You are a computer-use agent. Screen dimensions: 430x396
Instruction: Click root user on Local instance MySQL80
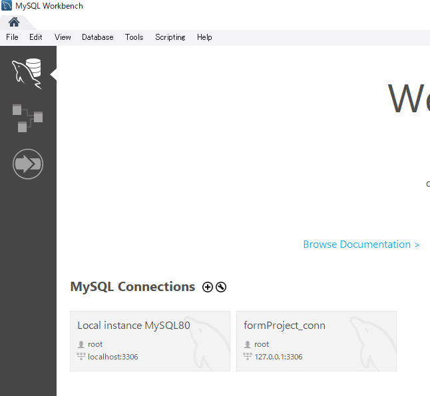(95, 344)
